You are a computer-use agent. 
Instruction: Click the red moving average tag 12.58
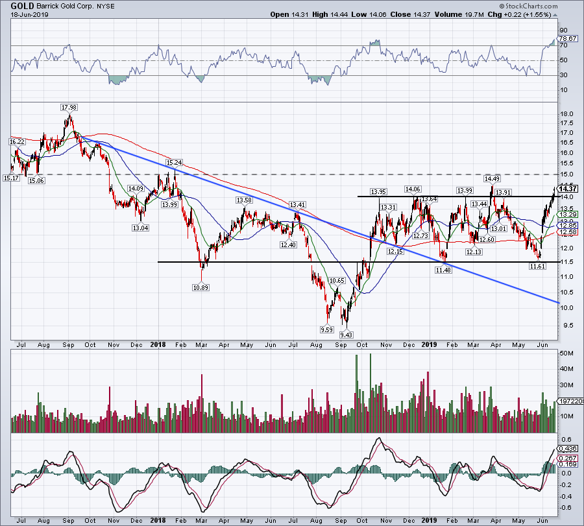[x=568, y=232]
